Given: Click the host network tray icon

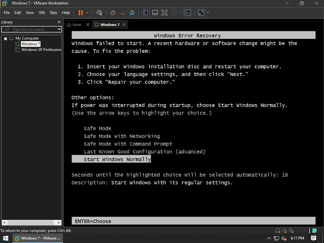Looking at the screenshot, I should (x=277, y=238).
